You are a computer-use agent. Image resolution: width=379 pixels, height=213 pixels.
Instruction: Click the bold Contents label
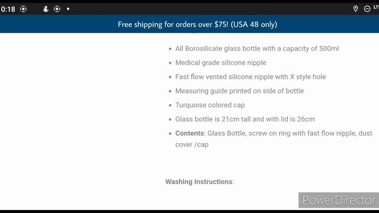pos(189,133)
